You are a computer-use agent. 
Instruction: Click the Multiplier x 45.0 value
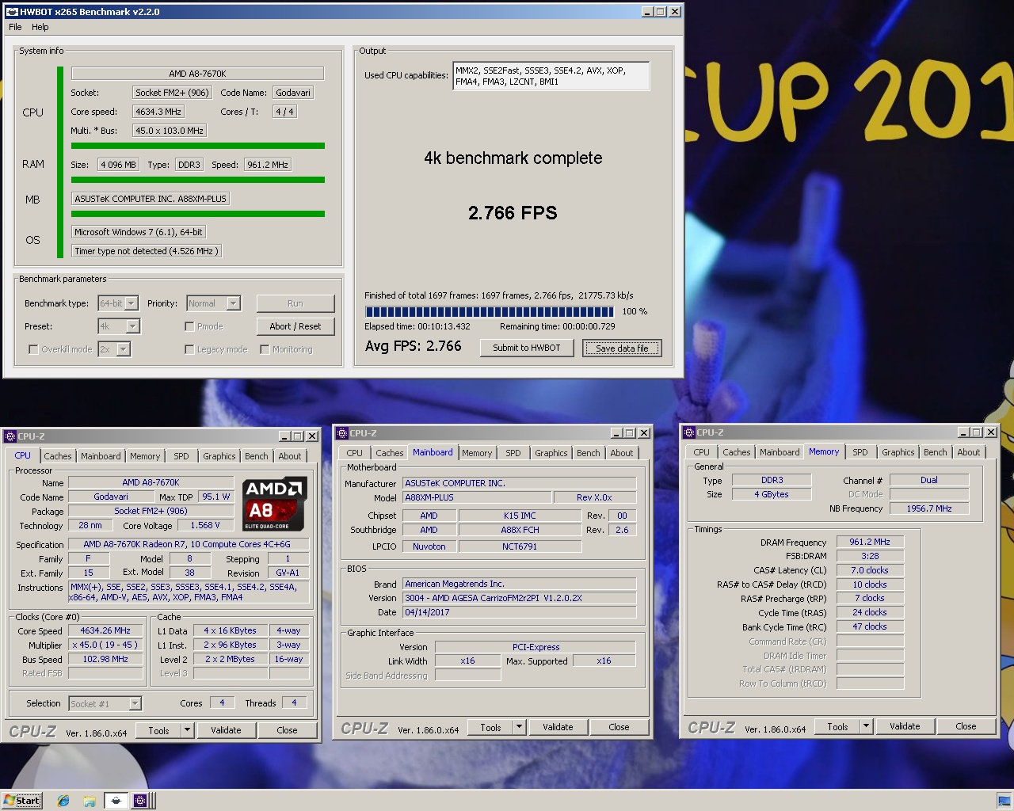(105, 645)
